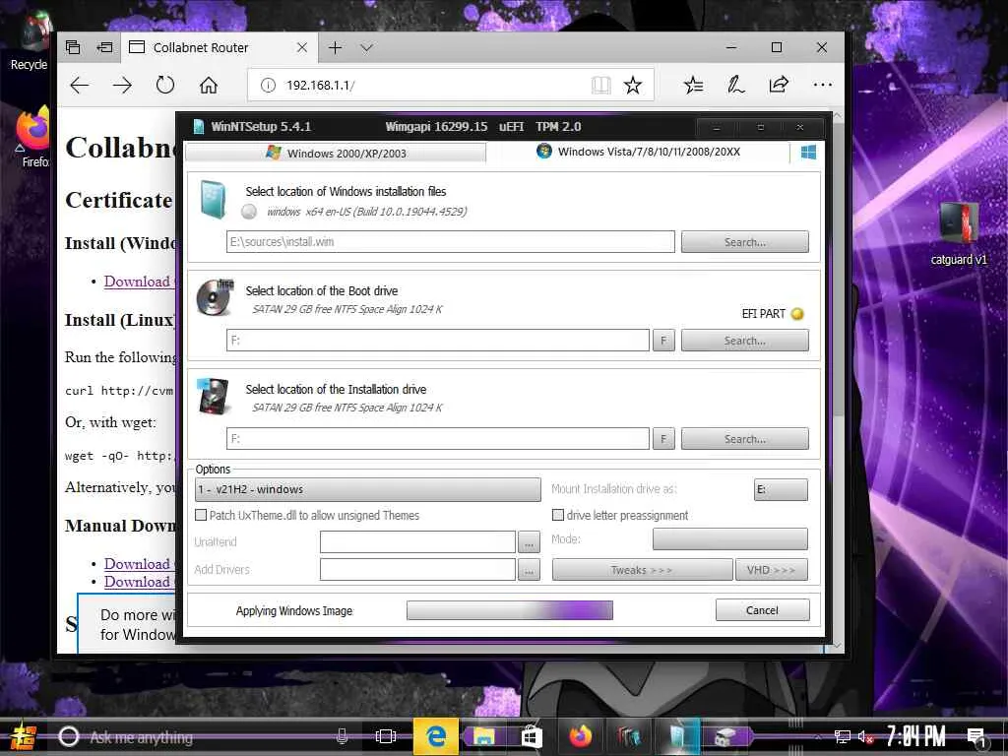Open Firefox from the taskbar

pyautogui.click(x=581, y=736)
